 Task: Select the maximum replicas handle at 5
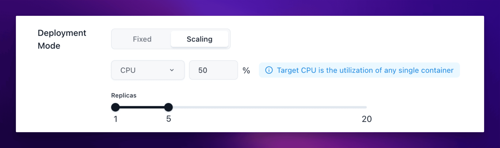(168, 107)
